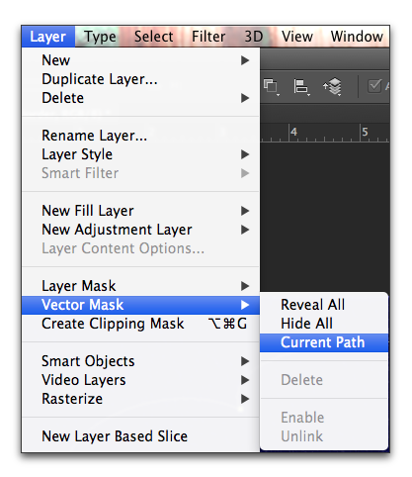Open the Filter menu
The width and height of the screenshot is (412, 477).
pyautogui.click(x=208, y=37)
